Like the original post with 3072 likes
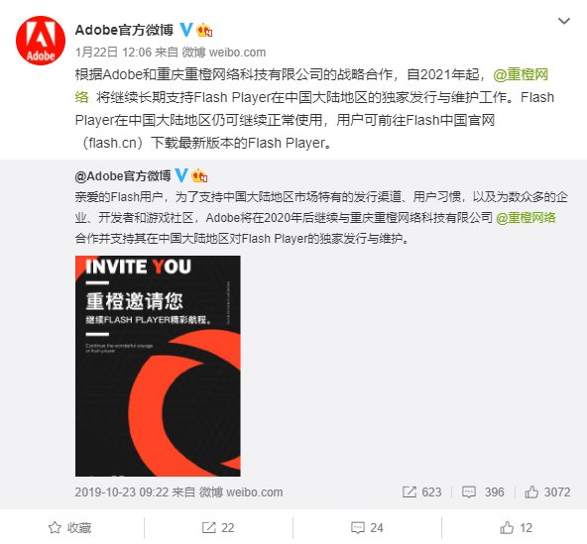This screenshot has height=544, width=587. [547, 492]
